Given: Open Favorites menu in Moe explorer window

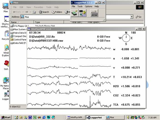Looking at the screenshot, I should [38, 7].
